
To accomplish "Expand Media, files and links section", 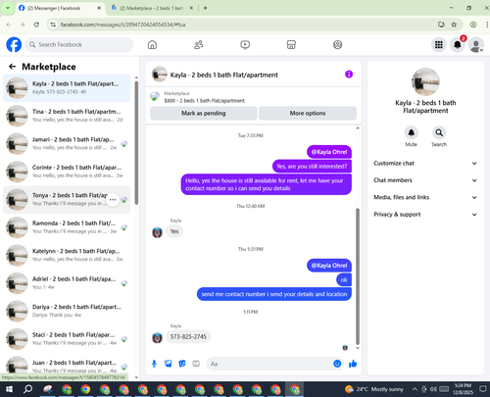I will (x=425, y=197).
